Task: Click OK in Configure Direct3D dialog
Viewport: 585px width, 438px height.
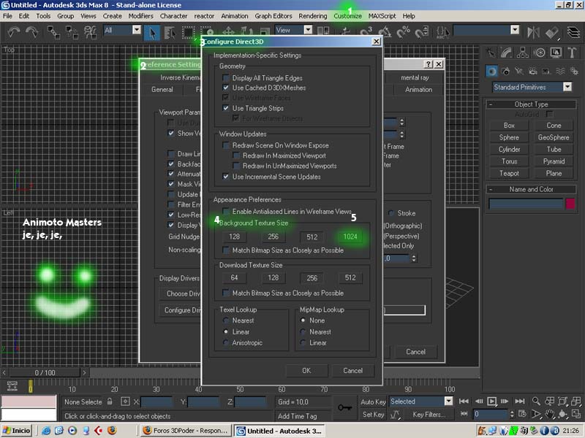Action: click(306, 371)
